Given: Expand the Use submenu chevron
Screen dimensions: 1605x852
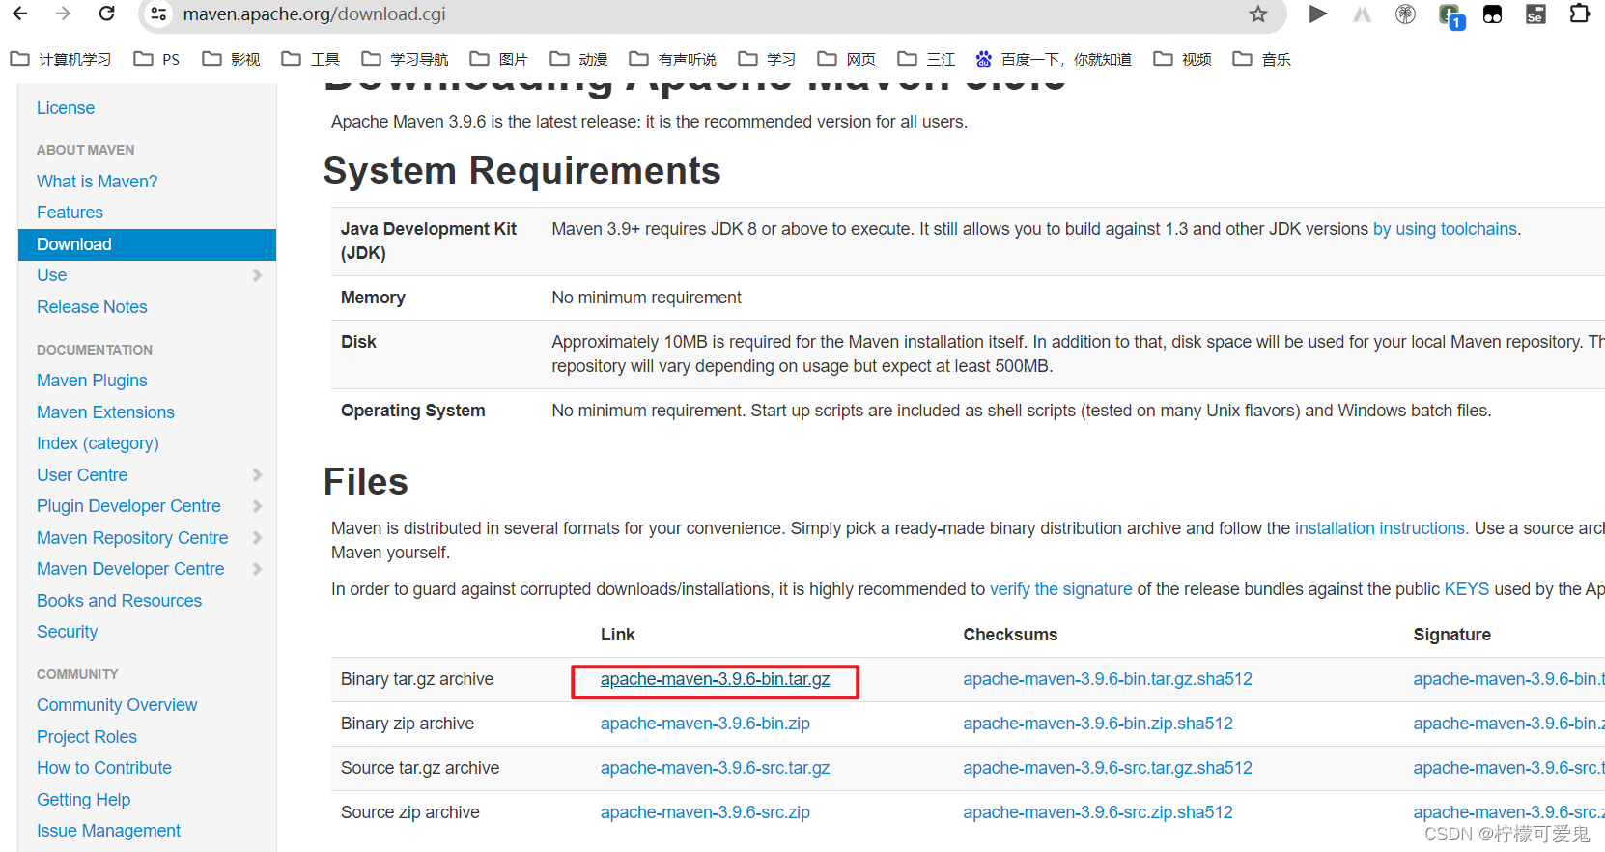Looking at the screenshot, I should (x=257, y=275).
